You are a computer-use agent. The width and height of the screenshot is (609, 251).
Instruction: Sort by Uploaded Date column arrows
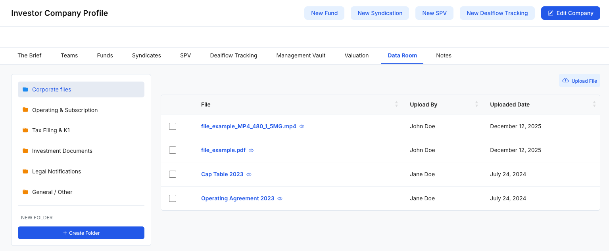click(594, 105)
